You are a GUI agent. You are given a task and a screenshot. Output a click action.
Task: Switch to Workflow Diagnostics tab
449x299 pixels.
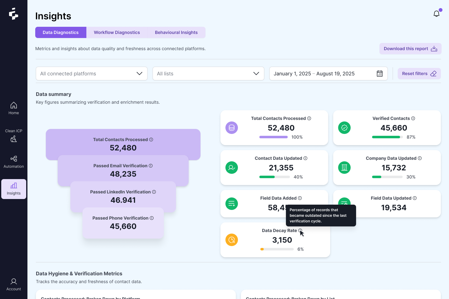117,32
